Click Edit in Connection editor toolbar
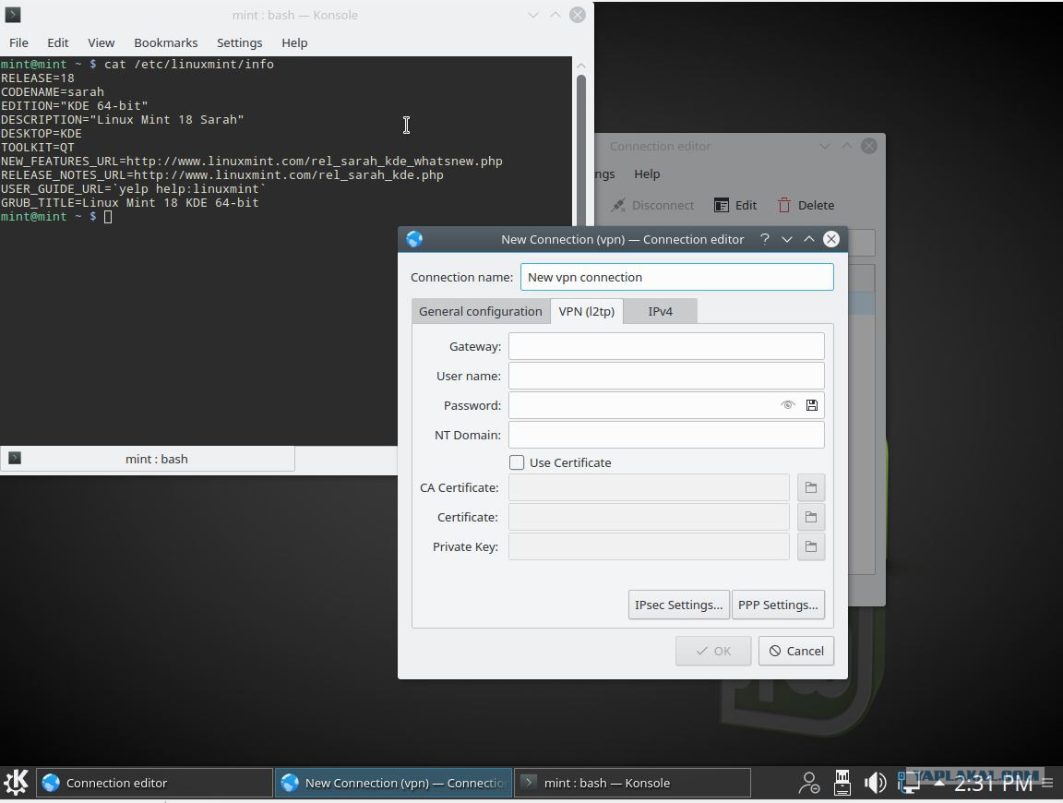This screenshot has height=803, width=1063. (735, 206)
